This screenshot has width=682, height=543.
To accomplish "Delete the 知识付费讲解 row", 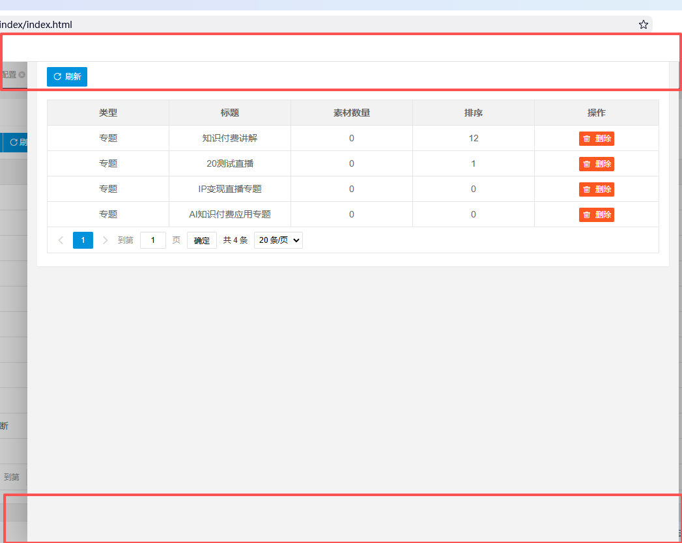I will click(596, 139).
